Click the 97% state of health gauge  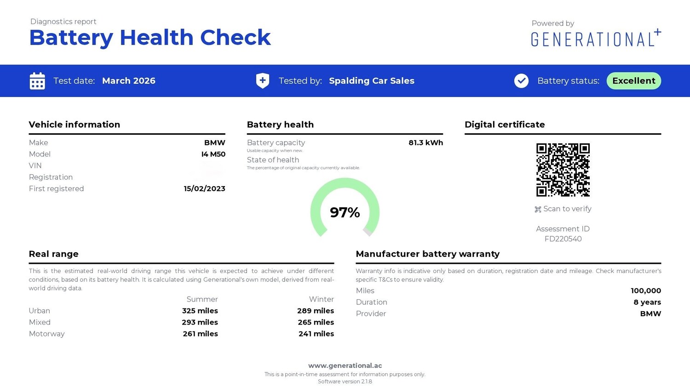[345, 210]
